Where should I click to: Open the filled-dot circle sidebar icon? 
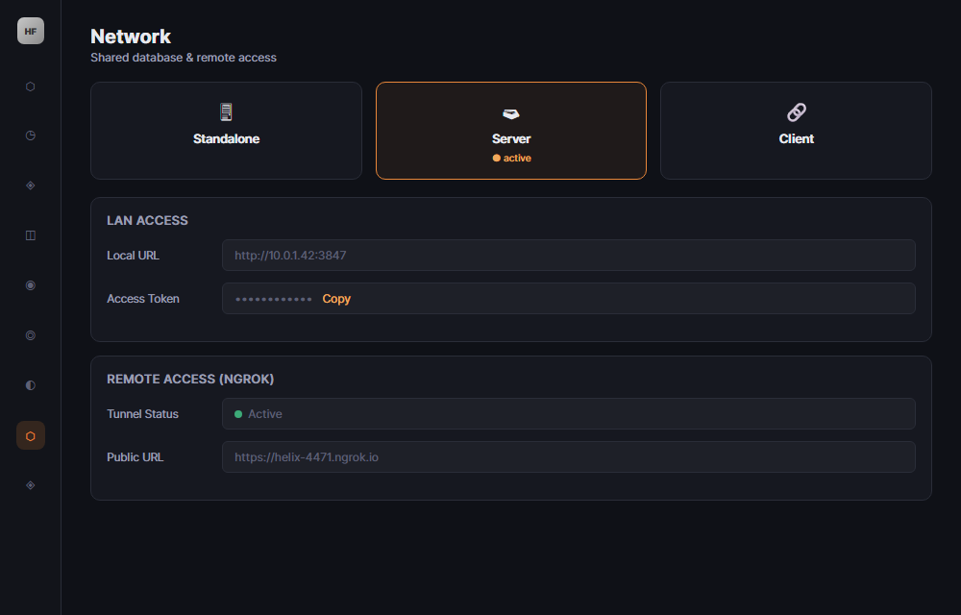click(30, 284)
